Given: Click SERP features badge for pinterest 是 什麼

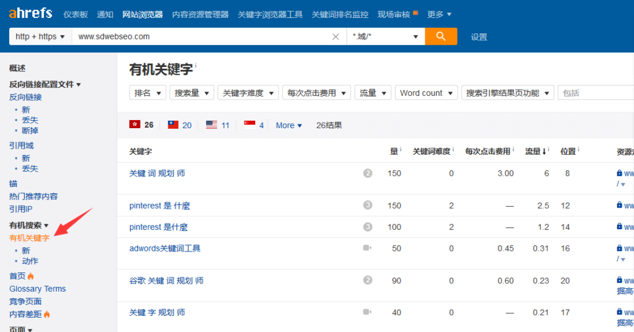Looking at the screenshot, I should 368,206.
